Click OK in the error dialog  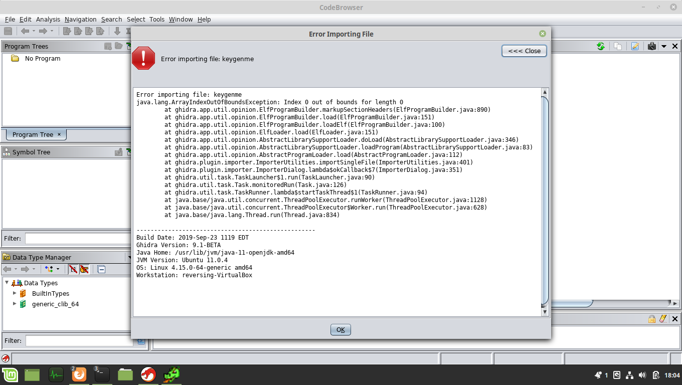(340, 329)
